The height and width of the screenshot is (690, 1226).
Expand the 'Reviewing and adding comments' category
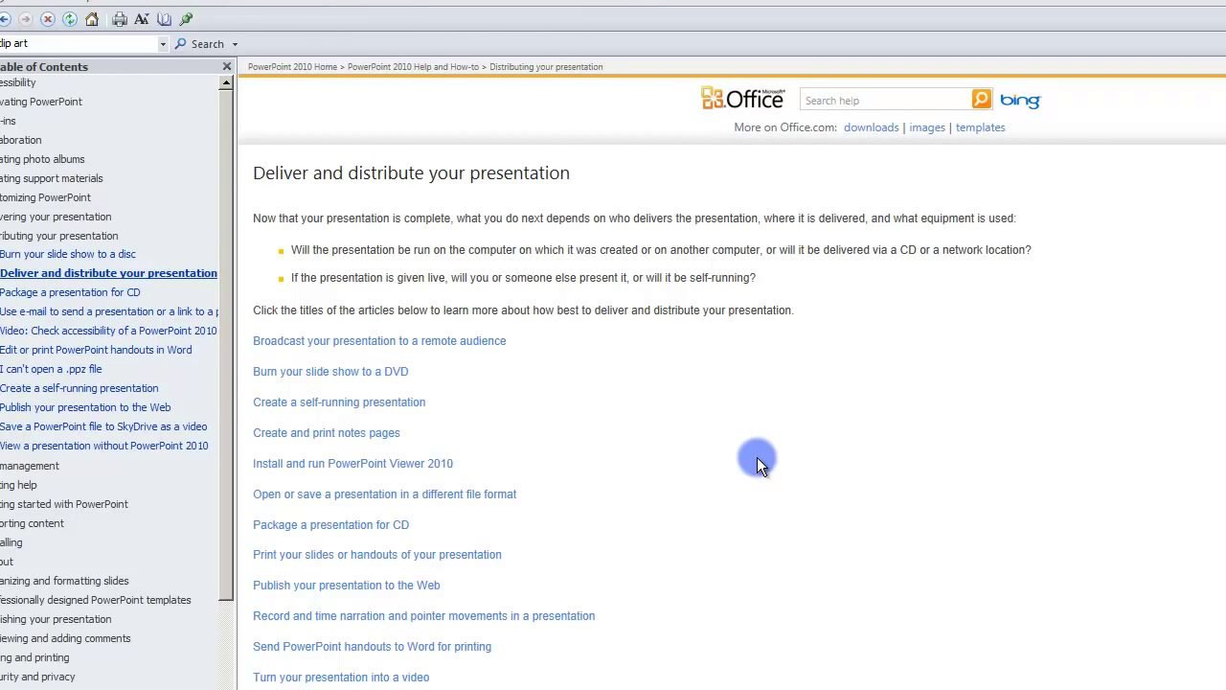pos(65,638)
